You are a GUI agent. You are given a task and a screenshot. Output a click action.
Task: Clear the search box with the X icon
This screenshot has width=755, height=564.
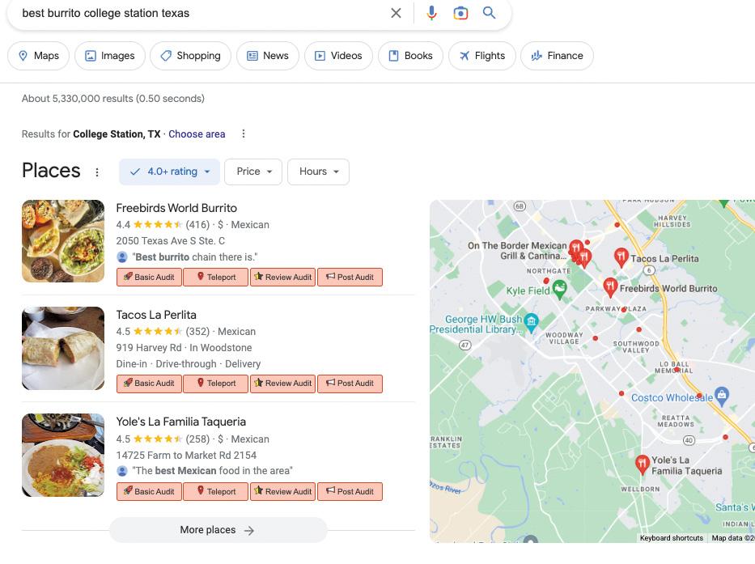(396, 13)
